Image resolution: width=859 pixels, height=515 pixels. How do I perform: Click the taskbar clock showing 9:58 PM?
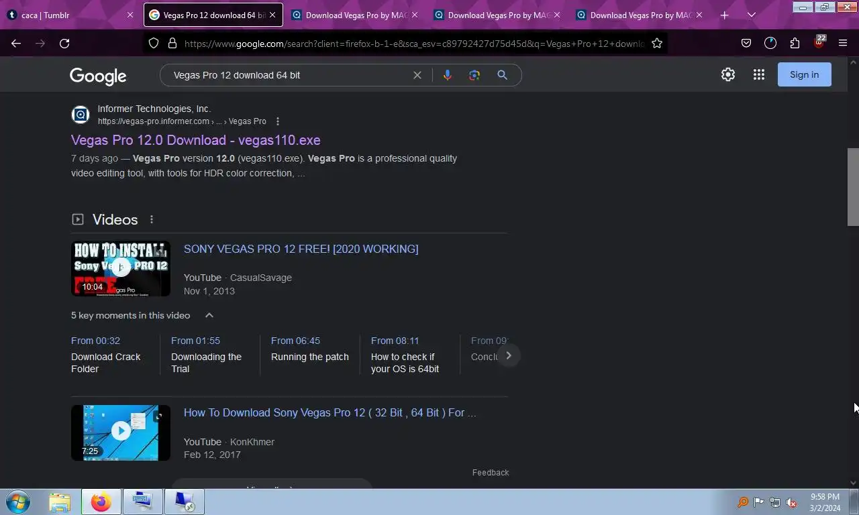[x=825, y=502]
